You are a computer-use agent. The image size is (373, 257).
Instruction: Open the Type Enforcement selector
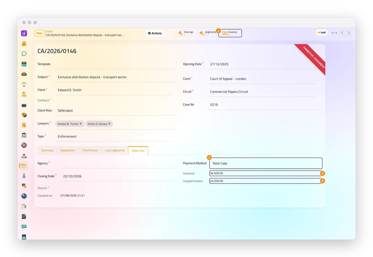point(113,136)
